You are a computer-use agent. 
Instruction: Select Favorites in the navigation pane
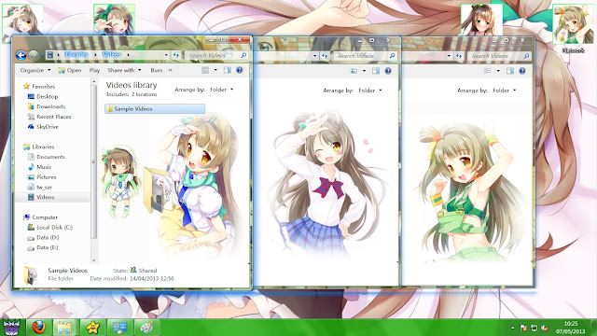click(39, 87)
